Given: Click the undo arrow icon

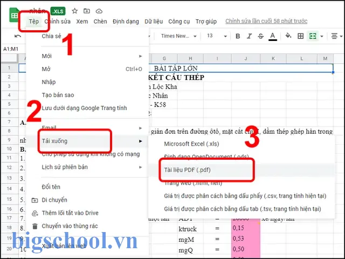Looking at the screenshot, I should tap(18, 36).
